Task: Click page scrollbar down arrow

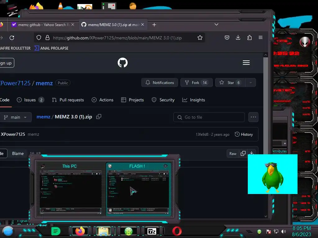Action: (x=266, y=216)
